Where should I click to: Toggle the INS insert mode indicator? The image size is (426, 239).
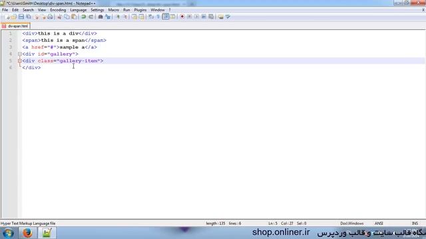415,224
